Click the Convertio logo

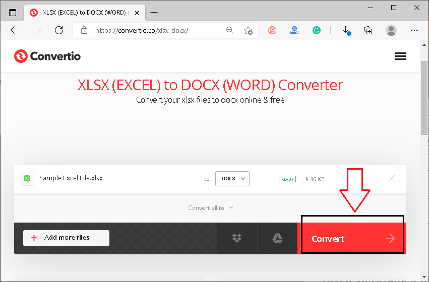click(47, 56)
